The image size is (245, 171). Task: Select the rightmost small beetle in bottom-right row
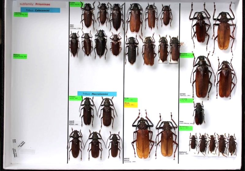232,144
